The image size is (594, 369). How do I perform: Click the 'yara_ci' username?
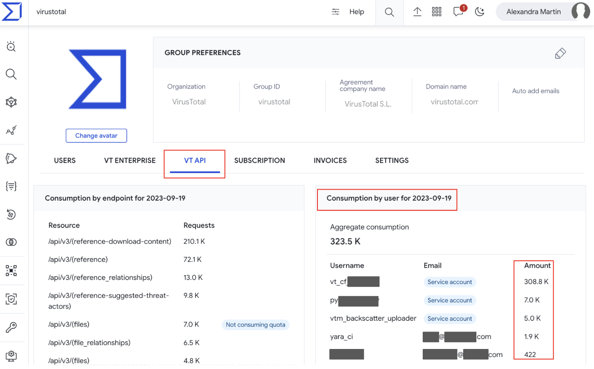[x=341, y=337]
